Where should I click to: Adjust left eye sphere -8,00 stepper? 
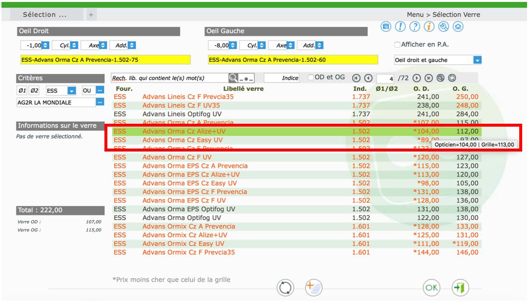[233, 45]
